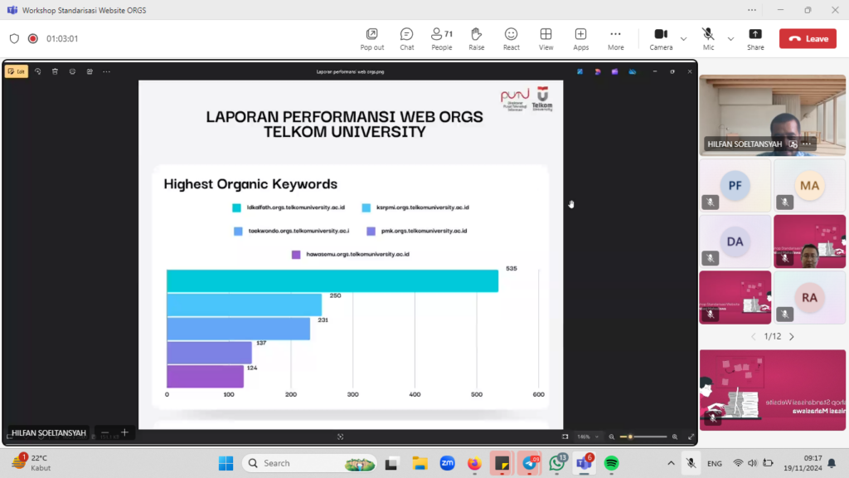The height and width of the screenshot is (478, 849).
Task: Open the View layout options
Action: click(546, 39)
